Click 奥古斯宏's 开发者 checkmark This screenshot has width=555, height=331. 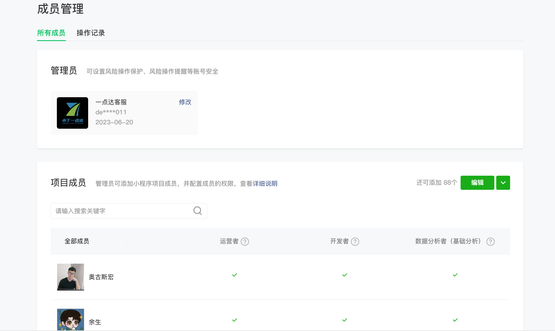pos(345,275)
